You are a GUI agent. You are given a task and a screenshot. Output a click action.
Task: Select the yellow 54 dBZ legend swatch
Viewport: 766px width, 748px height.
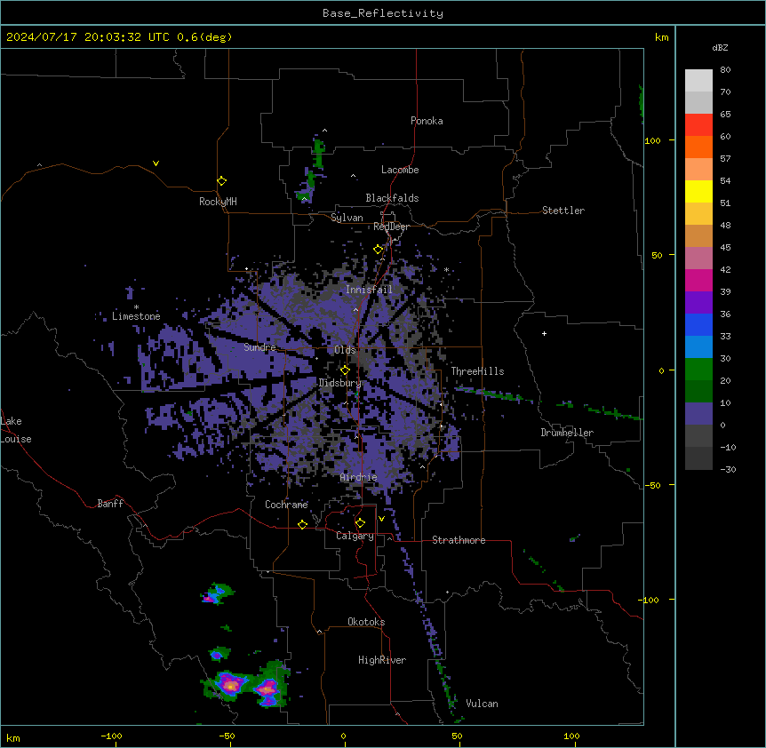(698, 191)
